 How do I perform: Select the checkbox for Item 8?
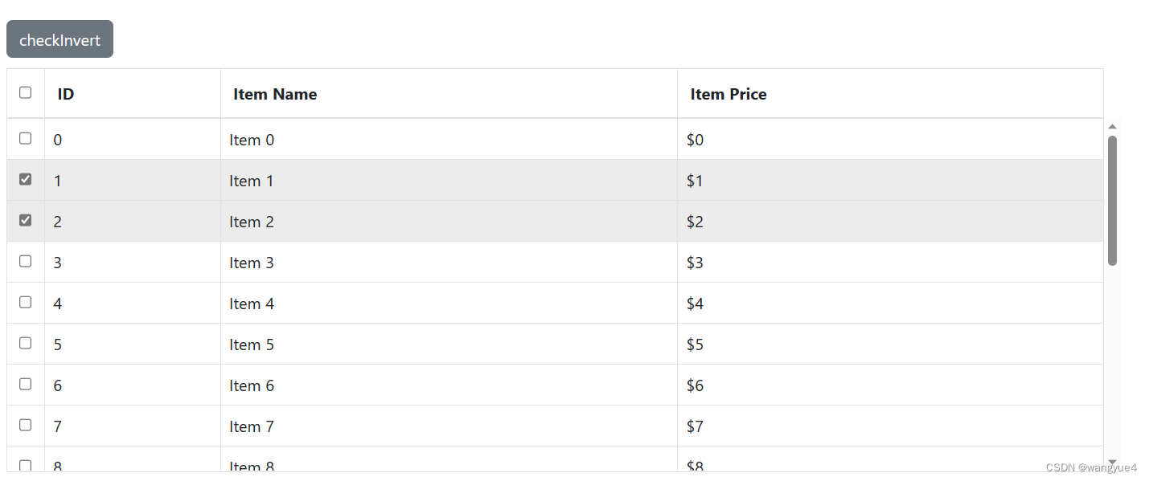pyautogui.click(x=25, y=464)
